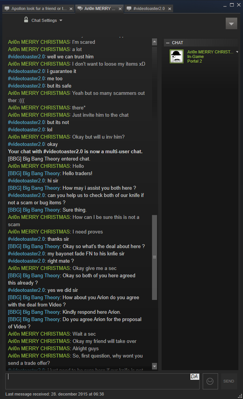
Task: Click the chat scrollbar up arrow
Action: [x=154, y=42]
